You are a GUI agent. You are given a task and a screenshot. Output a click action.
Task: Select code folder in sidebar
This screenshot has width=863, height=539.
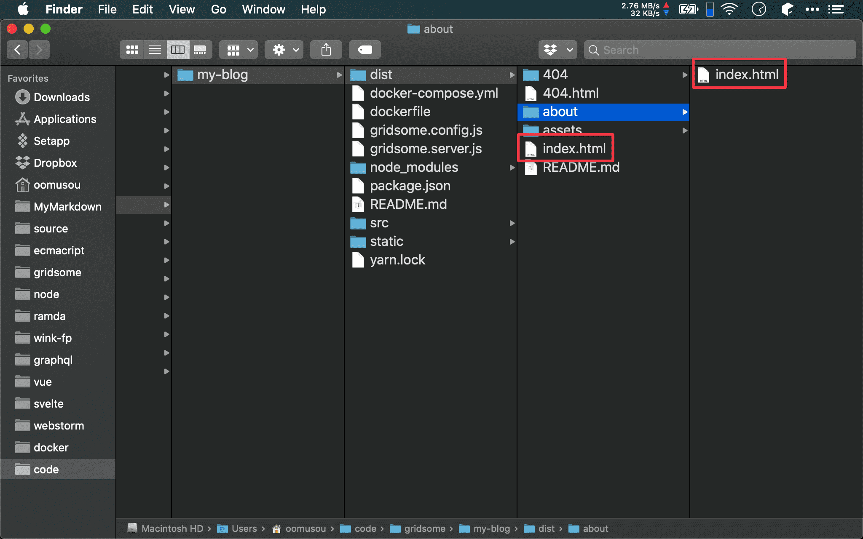[58, 470]
